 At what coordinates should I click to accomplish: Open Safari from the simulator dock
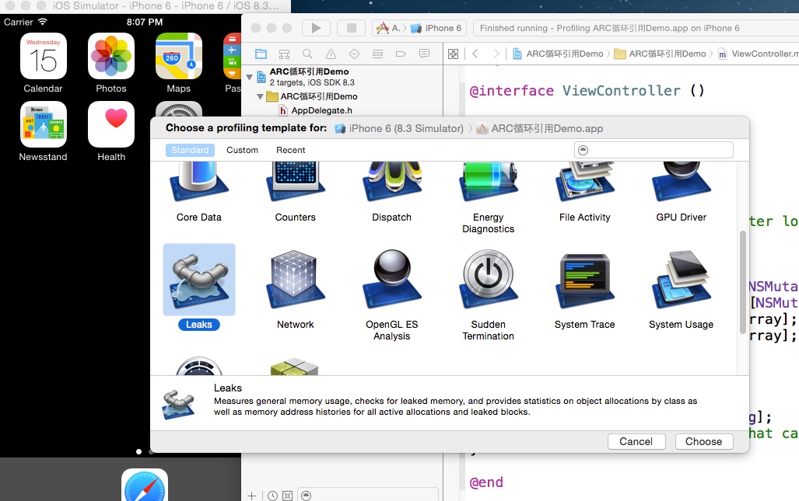pyautogui.click(x=145, y=485)
